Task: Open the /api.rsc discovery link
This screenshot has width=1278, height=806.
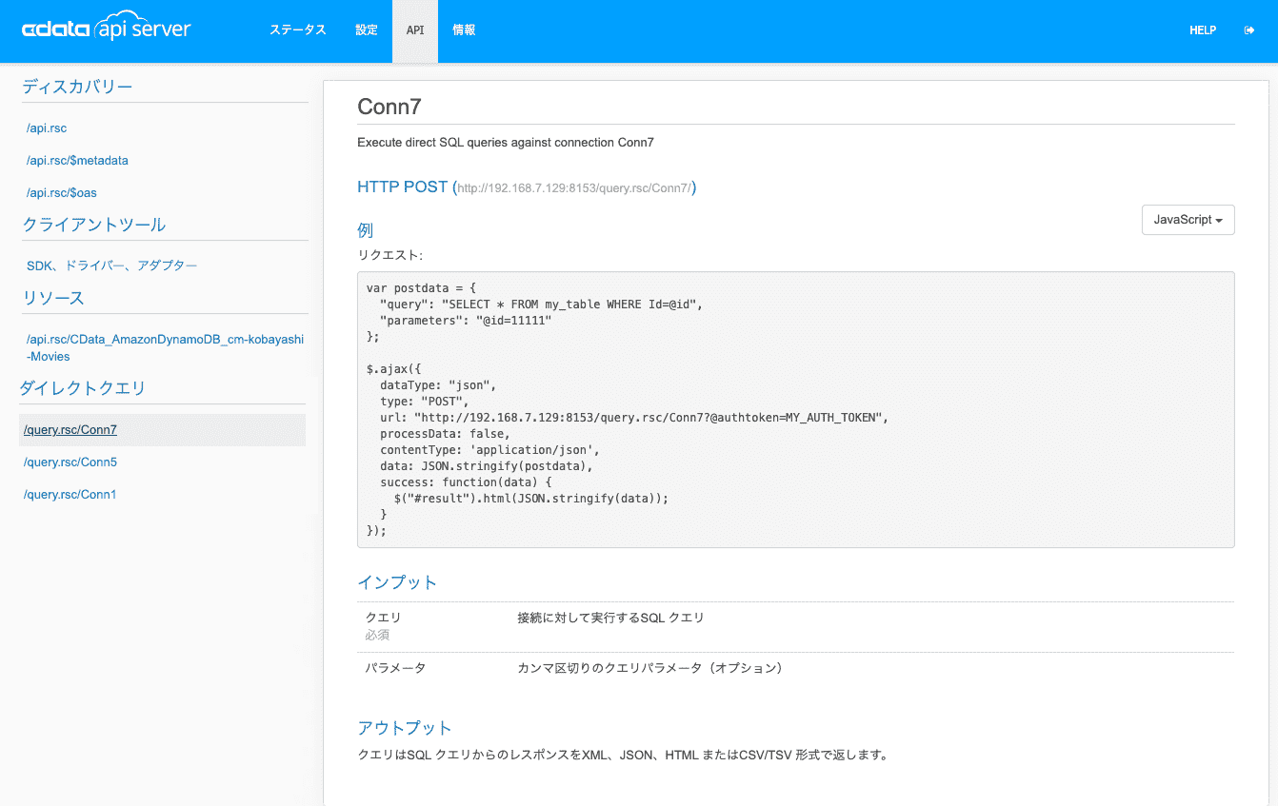Action: coord(47,128)
